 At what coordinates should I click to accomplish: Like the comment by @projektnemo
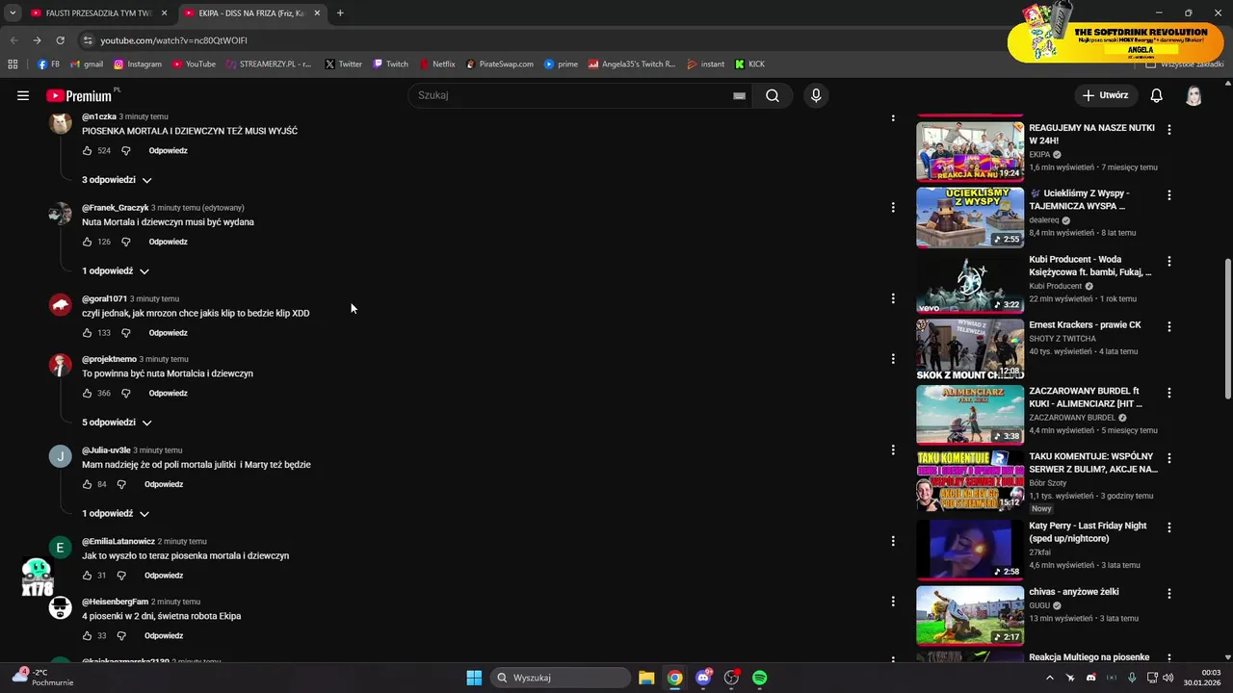coord(87,394)
